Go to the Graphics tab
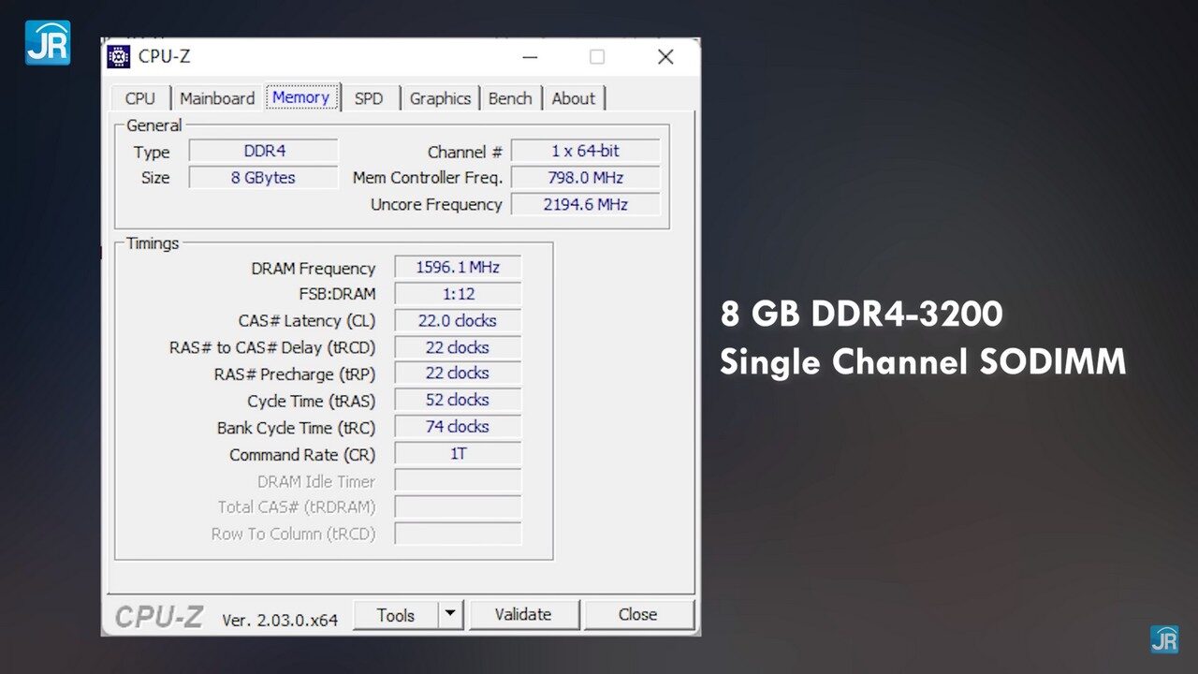 pos(440,98)
